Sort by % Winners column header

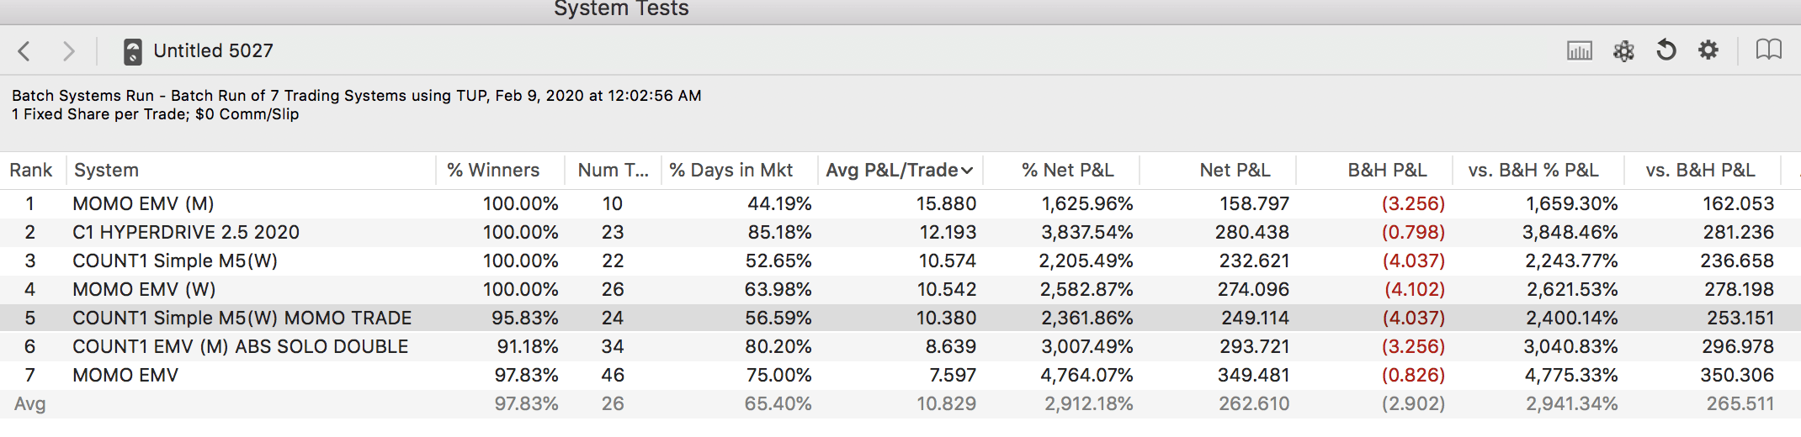[493, 171]
